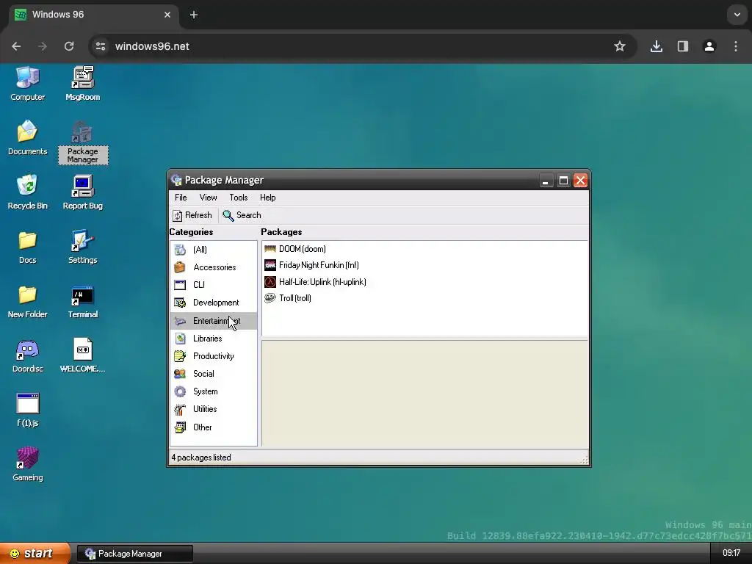Open the browser profile icon

click(x=709, y=46)
